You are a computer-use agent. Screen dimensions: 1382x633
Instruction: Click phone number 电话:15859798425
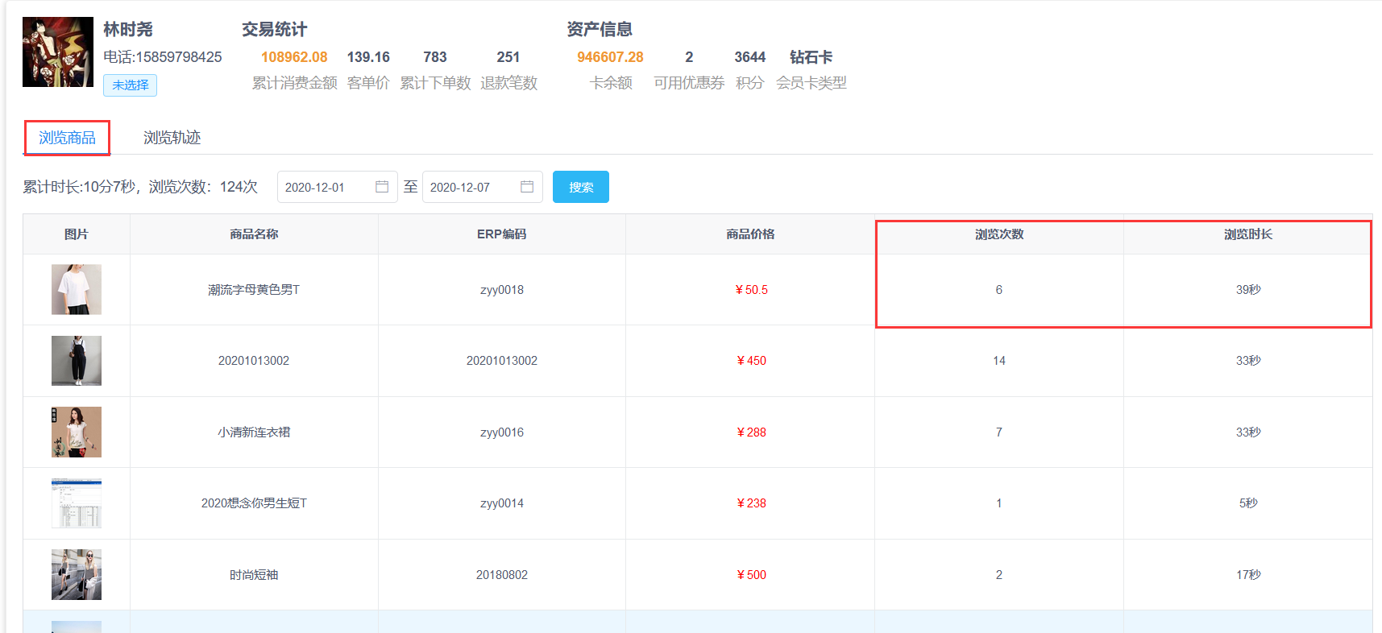[163, 57]
